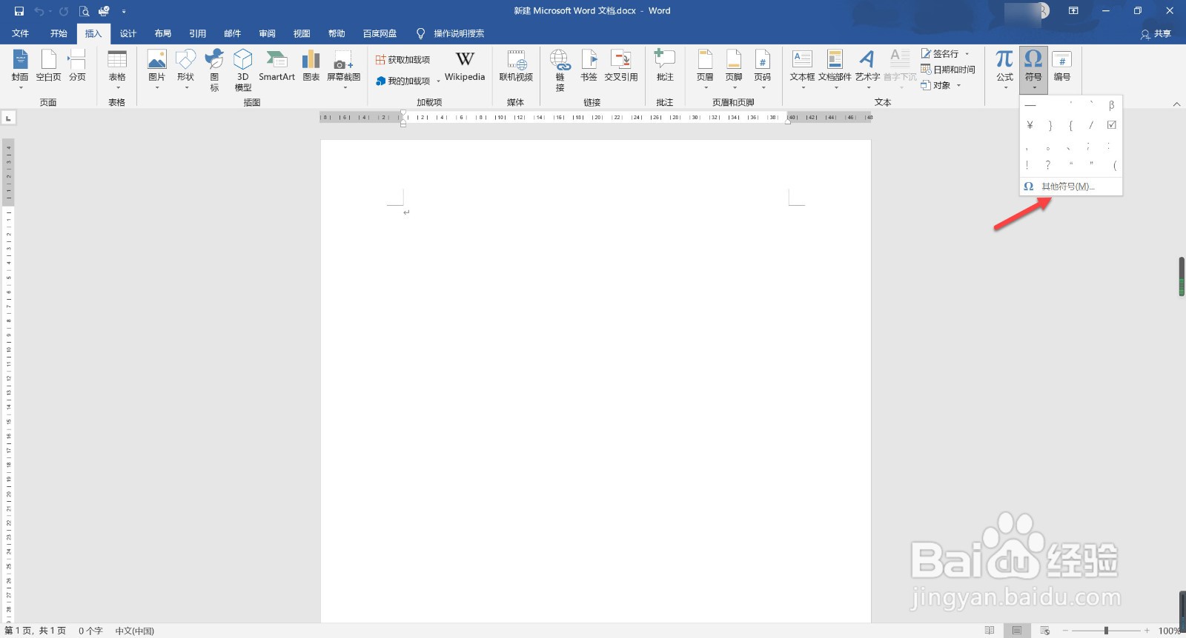Switch to the Layout (布局) tab
The width and height of the screenshot is (1186, 638).
point(163,33)
